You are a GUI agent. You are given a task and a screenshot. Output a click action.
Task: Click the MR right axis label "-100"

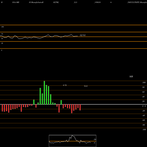(x=144, y=130)
